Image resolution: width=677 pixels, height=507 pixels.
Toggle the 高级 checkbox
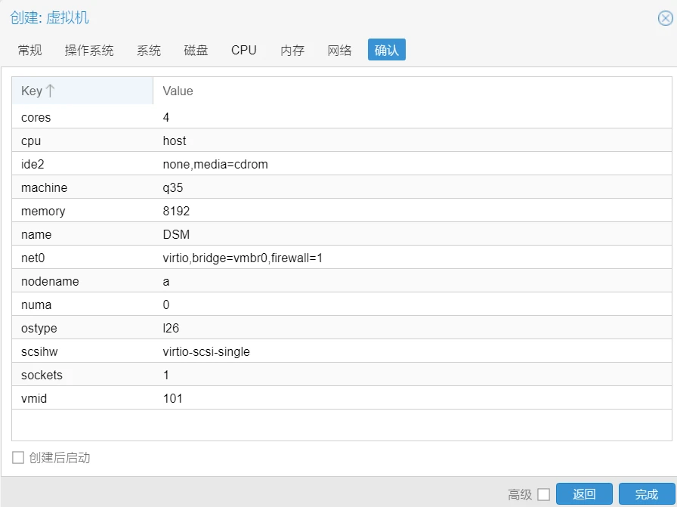pyautogui.click(x=543, y=495)
